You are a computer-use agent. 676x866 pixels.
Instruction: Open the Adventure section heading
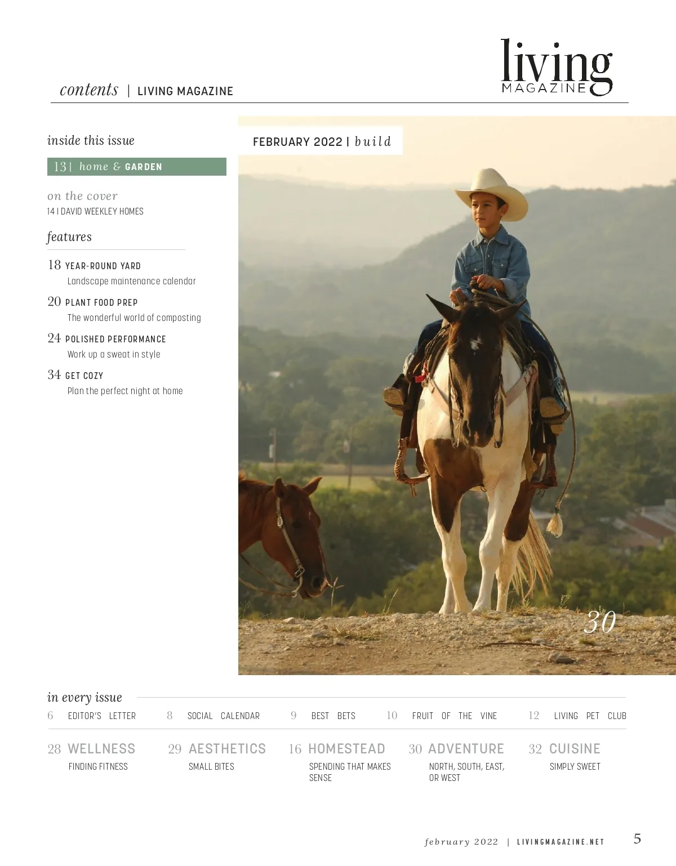tap(465, 749)
